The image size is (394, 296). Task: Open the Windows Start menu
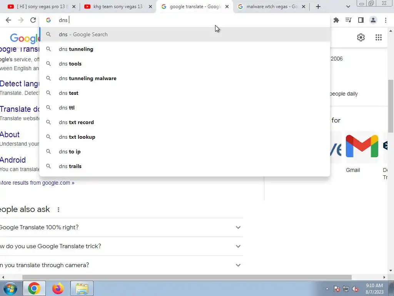[10, 288]
